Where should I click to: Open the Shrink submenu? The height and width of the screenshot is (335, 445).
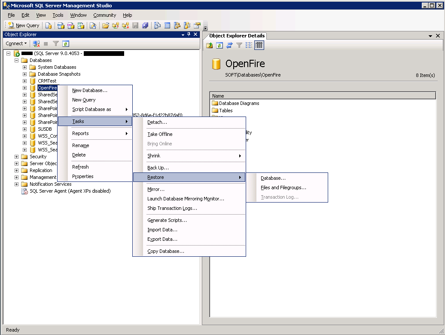[x=189, y=156]
